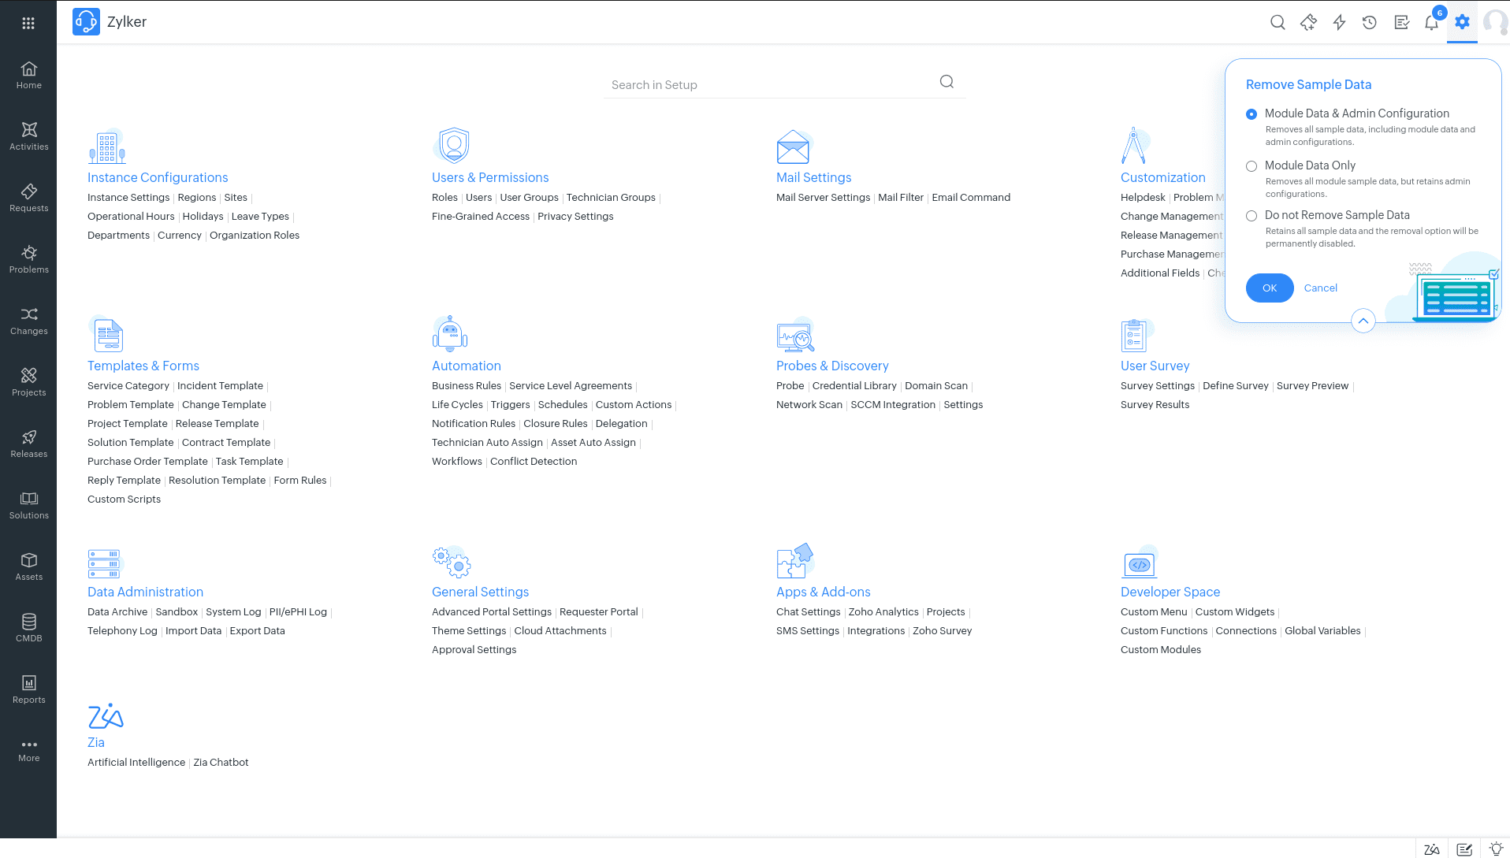The image size is (1510, 858).
Task: Collapse the Remove Sample Data panel
Action: [x=1363, y=321]
